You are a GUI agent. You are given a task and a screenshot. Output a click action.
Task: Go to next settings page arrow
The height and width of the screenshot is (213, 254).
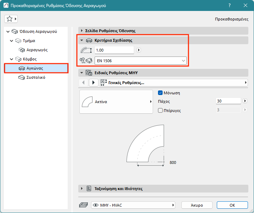point(94,83)
